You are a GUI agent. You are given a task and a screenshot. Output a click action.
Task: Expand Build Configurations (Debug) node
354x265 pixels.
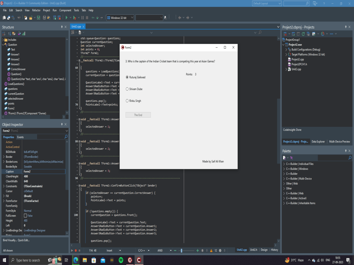click(286, 50)
